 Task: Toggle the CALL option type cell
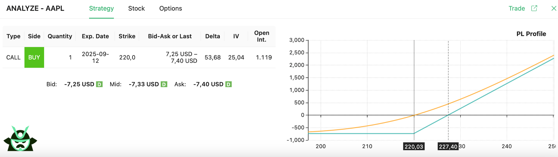tap(13, 57)
